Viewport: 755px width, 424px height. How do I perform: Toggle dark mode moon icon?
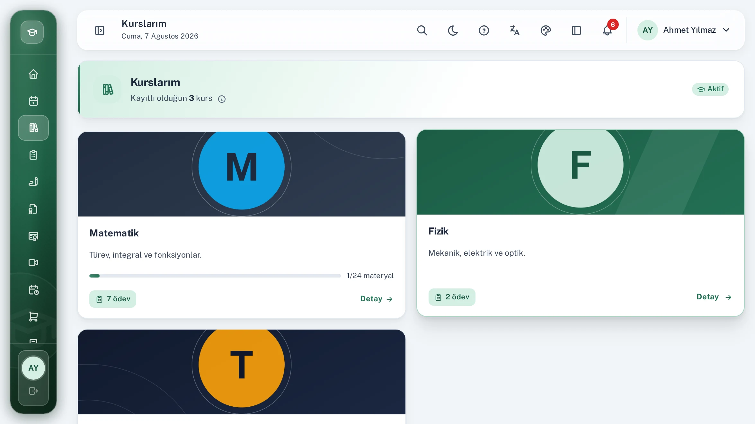[453, 31]
